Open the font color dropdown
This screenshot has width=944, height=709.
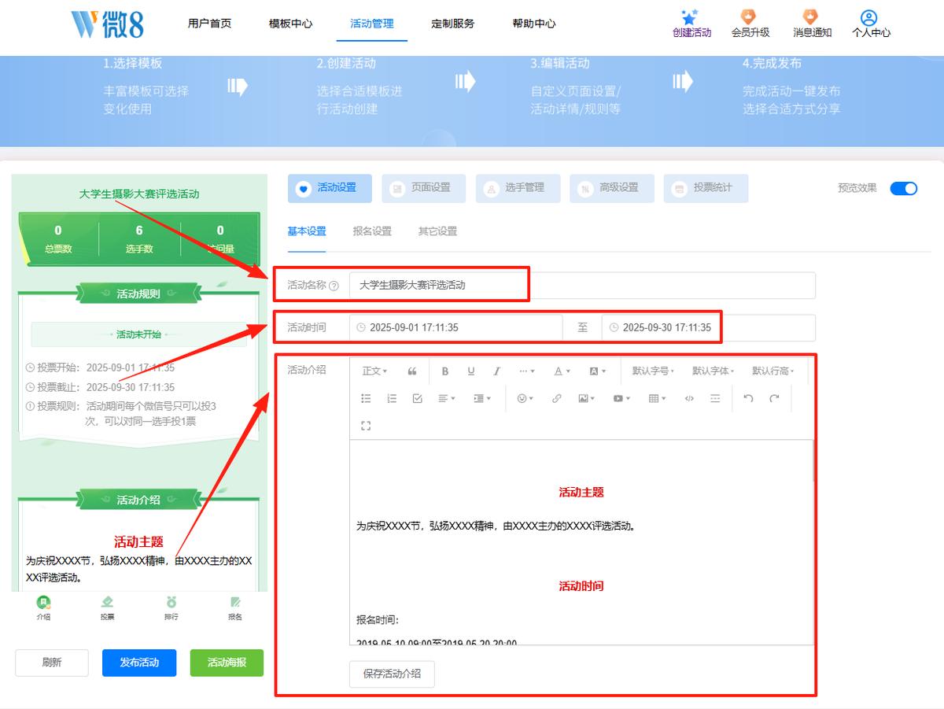coord(562,371)
